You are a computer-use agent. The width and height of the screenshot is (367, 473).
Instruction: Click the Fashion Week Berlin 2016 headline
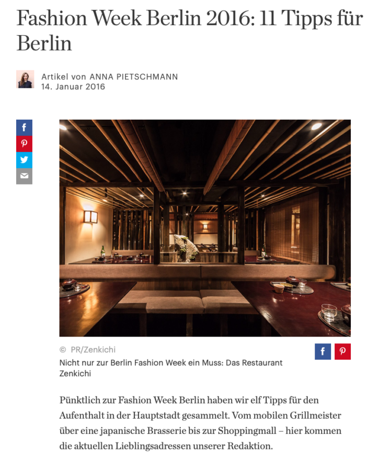190,30
